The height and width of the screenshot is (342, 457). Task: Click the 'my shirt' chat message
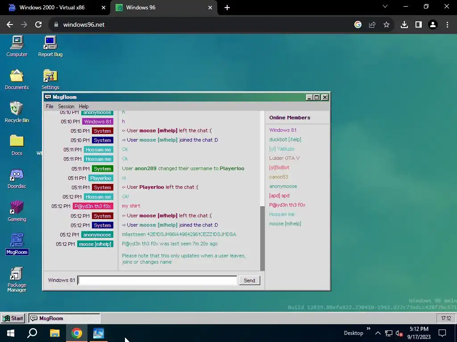(x=131, y=206)
